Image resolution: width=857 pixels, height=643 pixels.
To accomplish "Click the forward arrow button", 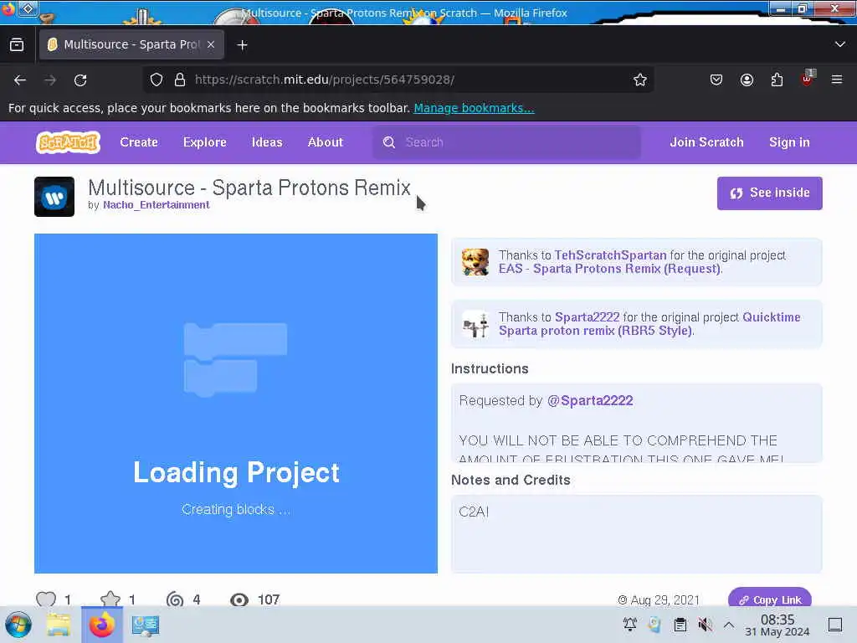I will tap(50, 80).
